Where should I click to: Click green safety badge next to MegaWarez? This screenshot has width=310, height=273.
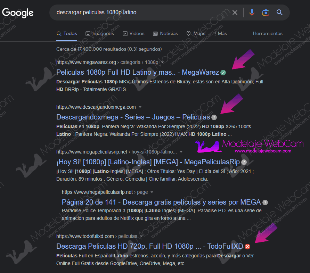point(223,73)
